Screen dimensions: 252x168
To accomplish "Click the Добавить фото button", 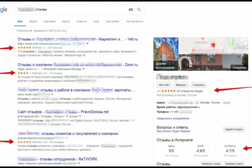I will click(234, 164).
